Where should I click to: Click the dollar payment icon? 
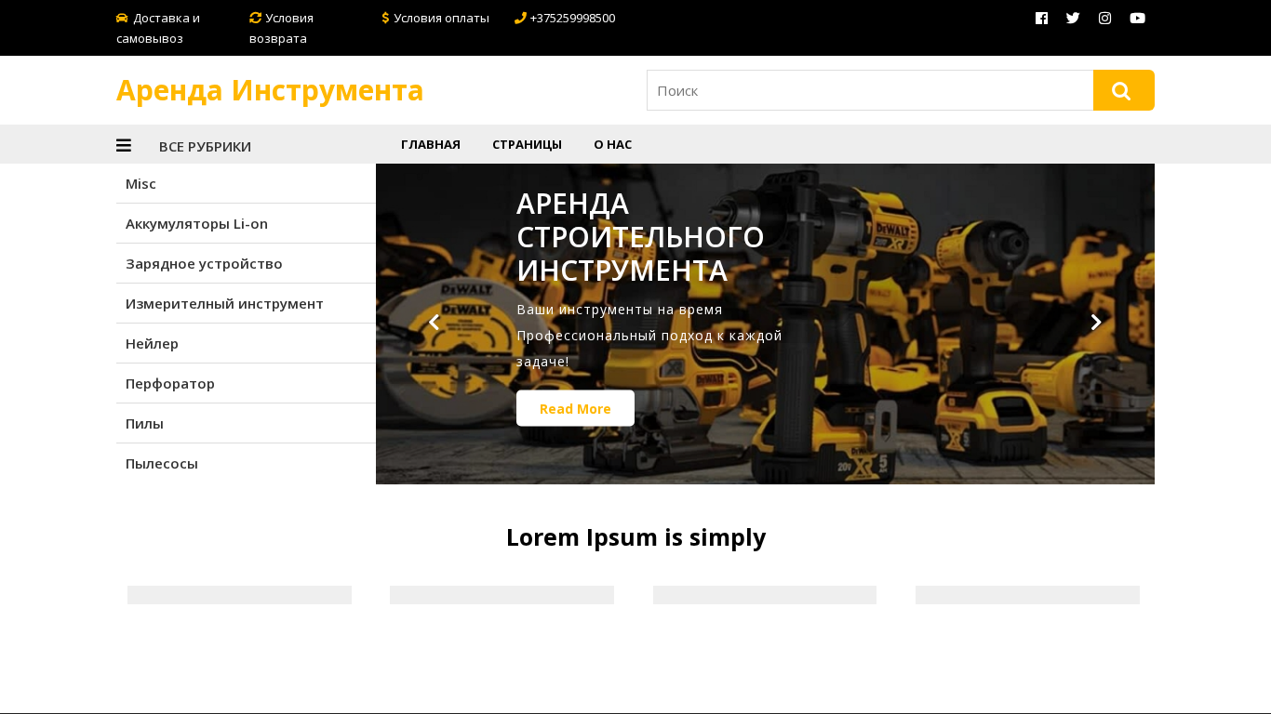[385, 18]
